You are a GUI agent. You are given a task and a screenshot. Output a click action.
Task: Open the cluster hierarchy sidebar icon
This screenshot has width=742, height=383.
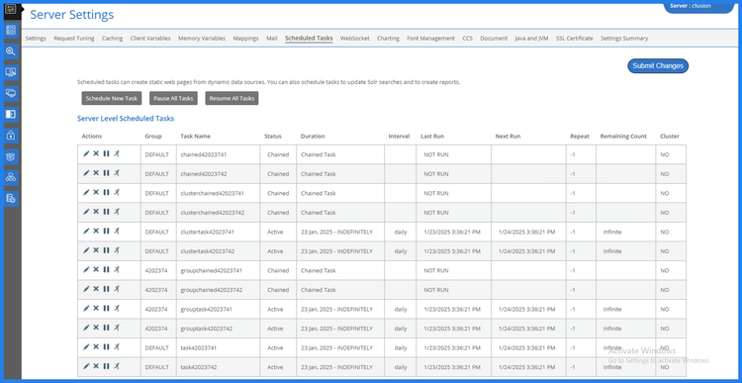(x=11, y=177)
